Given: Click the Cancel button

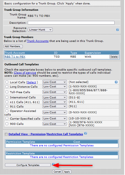Looking at the screenshot, I should coord(57,172).
